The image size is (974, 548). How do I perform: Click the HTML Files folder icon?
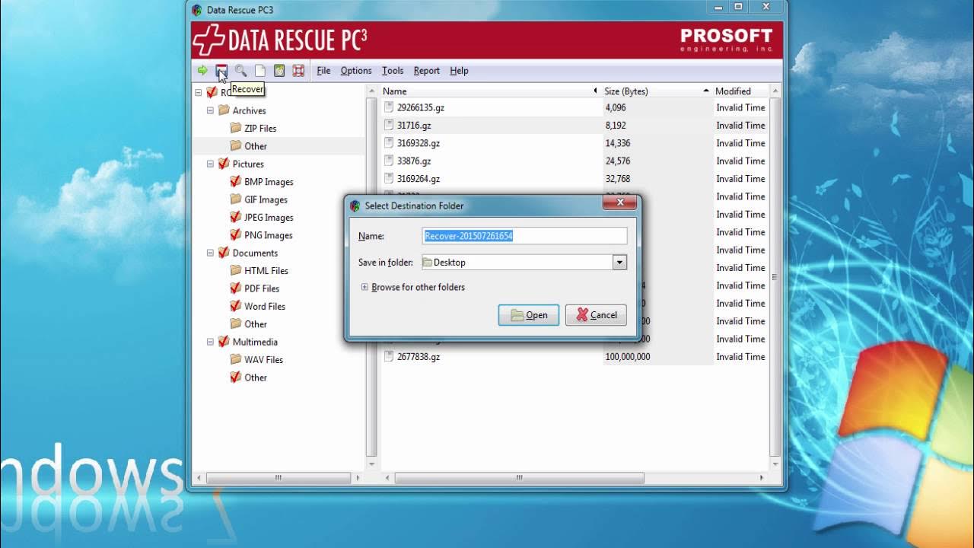click(x=236, y=270)
